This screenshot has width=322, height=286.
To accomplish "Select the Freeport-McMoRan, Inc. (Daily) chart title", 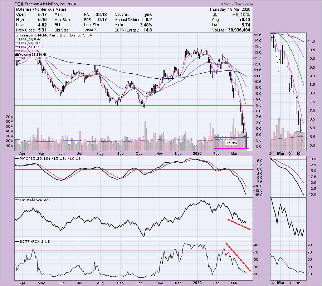I will pyautogui.click(x=54, y=35).
